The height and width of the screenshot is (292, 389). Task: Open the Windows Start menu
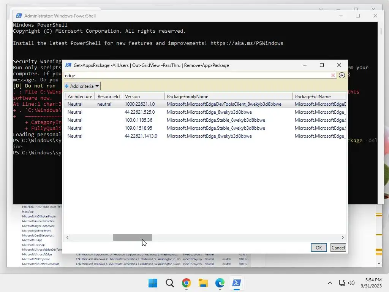153,283
